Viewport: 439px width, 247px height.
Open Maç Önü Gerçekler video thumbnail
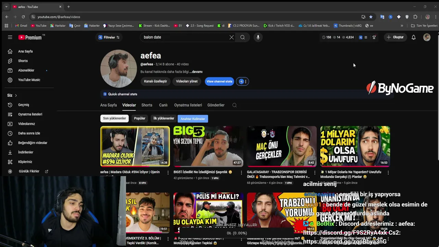(282, 146)
